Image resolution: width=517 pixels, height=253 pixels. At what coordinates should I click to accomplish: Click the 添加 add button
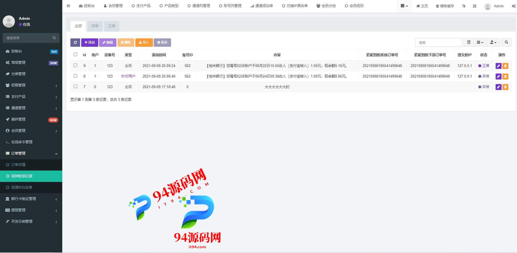point(90,42)
